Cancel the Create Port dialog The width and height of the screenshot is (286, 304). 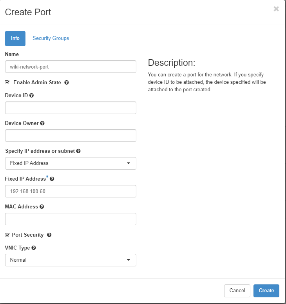click(x=237, y=291)
